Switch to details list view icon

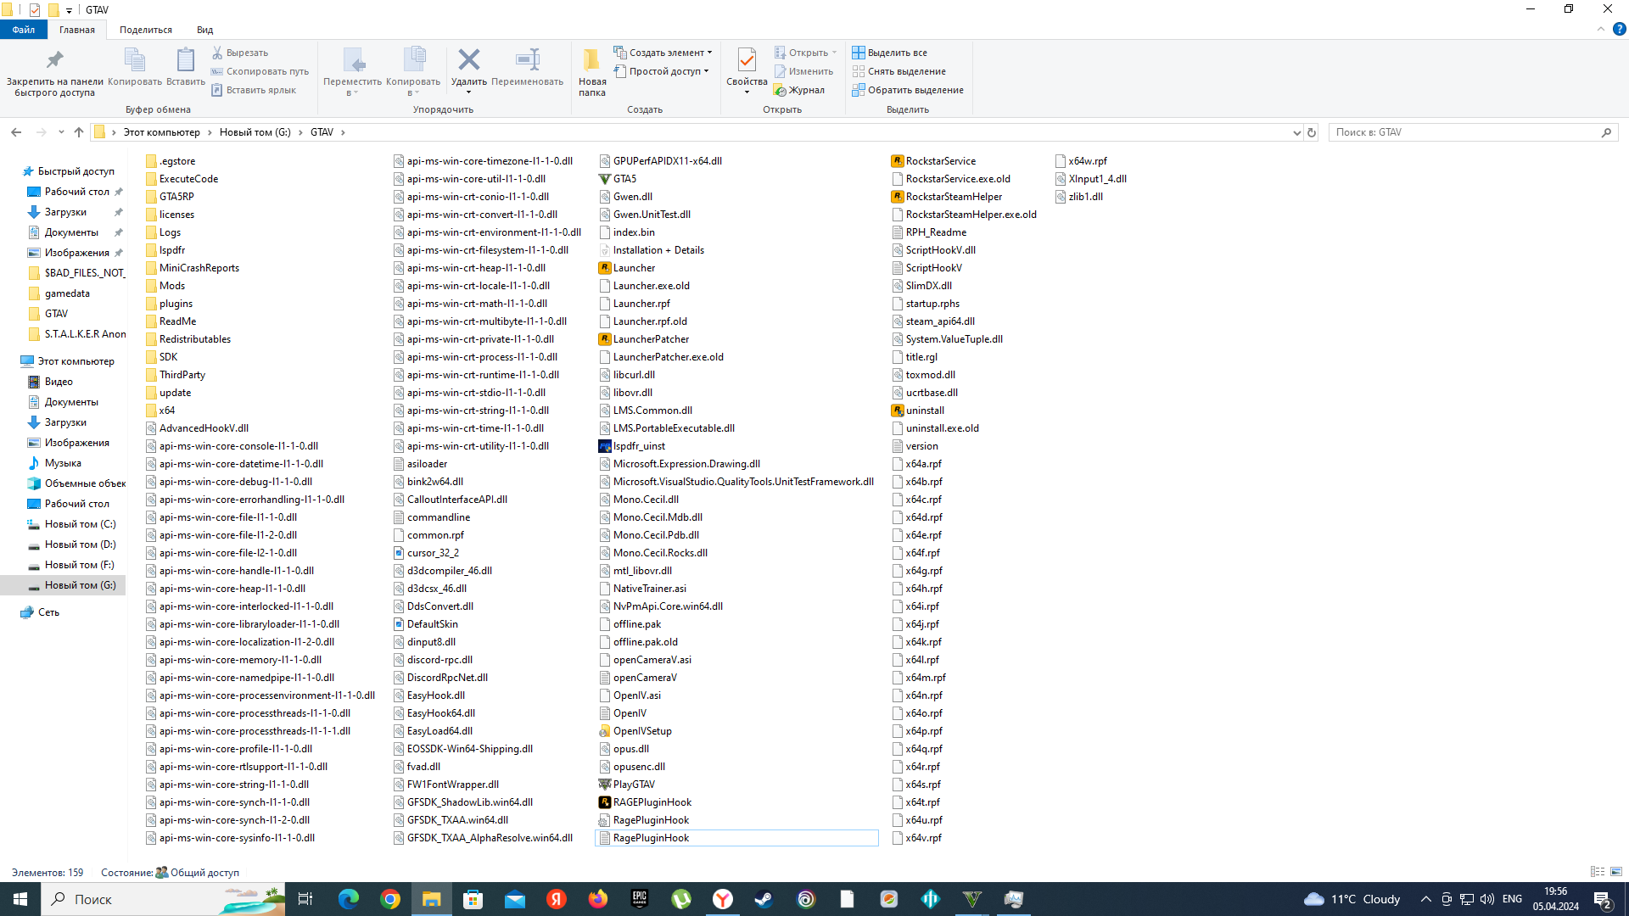pos(1598,872)
